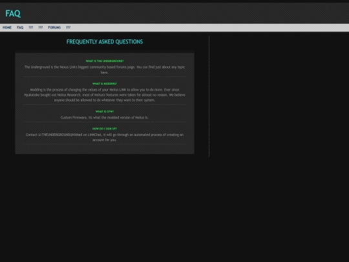This screenshot has width=349, height=262.
Task: Open the ??? item following FORUMS
Action: (69, 27)
